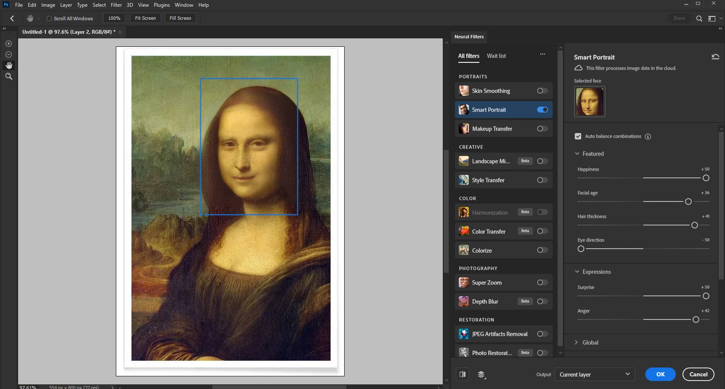Open the search magnifier icon
The width and height of the screenshot is (725, 389).
click(699, 19)
